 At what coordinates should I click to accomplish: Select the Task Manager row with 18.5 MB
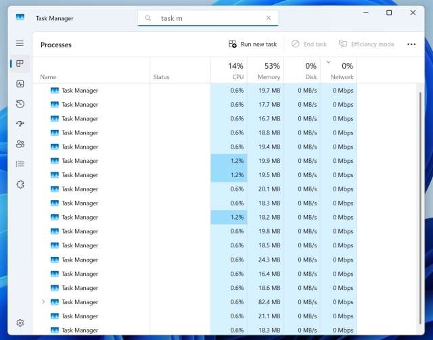tap(195, 245)
